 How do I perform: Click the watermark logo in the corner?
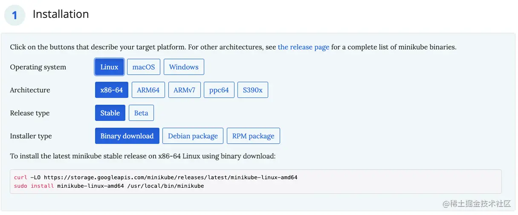coord(477,204)
